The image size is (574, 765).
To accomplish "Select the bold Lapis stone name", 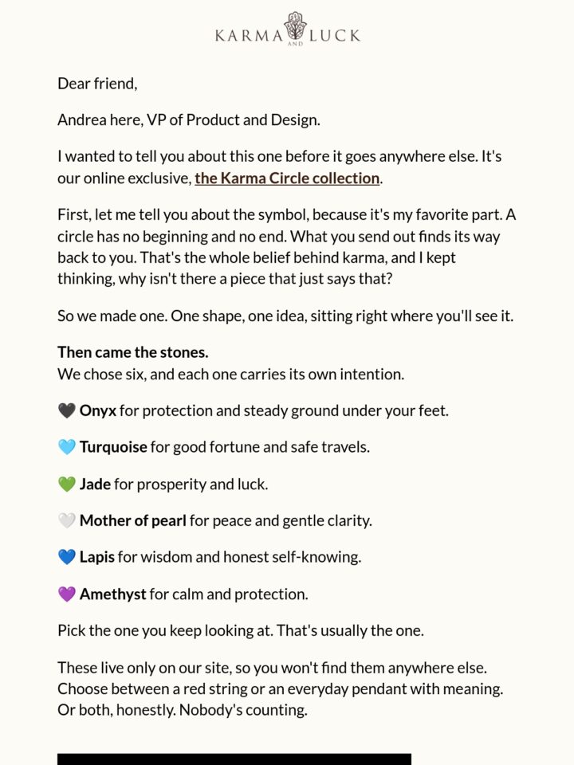I will (97, 557).
